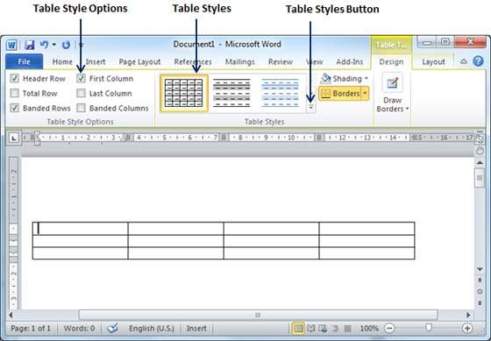The height and width of the screenshot is (341, 491).
Task: Click the vertical scrollbar up arrow
Action: click(480, 162)
